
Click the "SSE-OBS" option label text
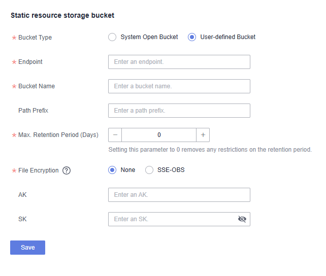point(171,170)
